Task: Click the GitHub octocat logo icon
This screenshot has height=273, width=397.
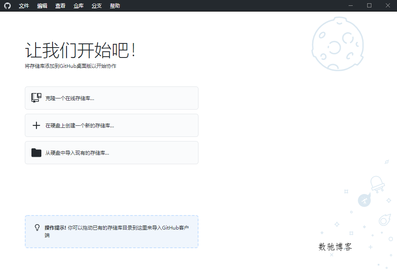Action: tap(7, 5)
